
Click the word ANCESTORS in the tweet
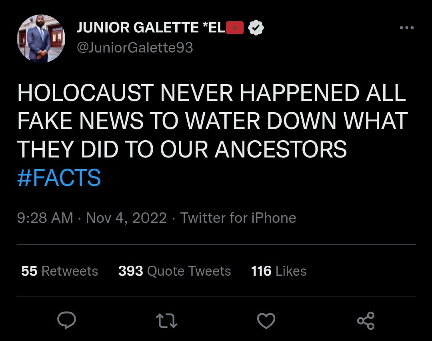280,149
